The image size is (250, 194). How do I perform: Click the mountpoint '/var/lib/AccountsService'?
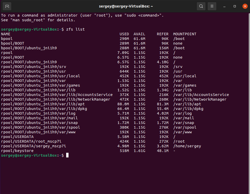pyautogui.click(x=201, y=95)
